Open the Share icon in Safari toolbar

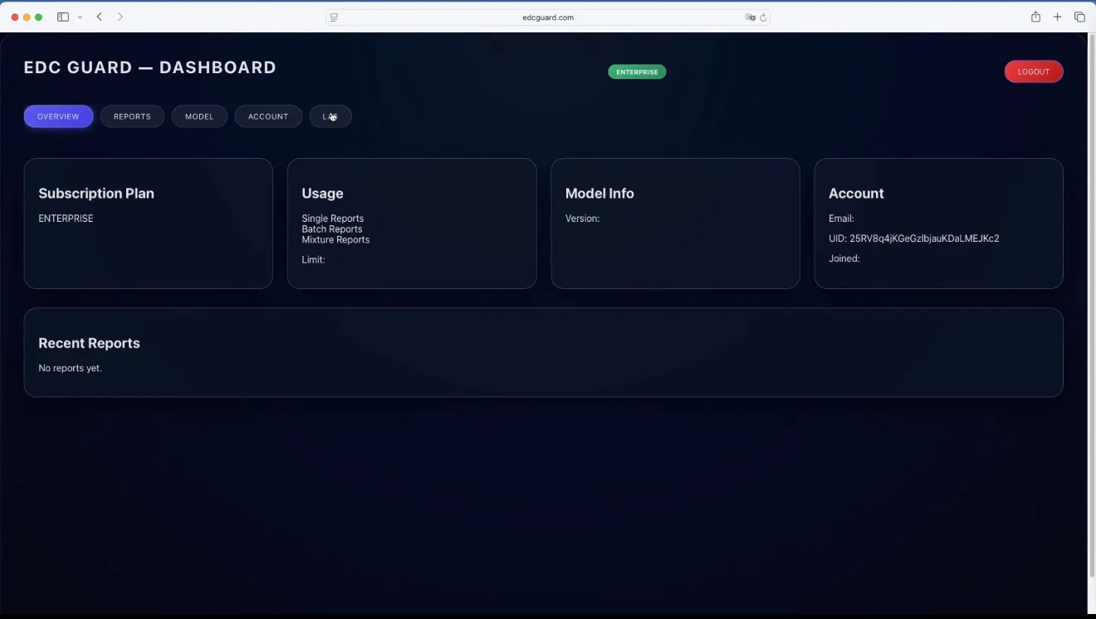tap(1035, 17)
